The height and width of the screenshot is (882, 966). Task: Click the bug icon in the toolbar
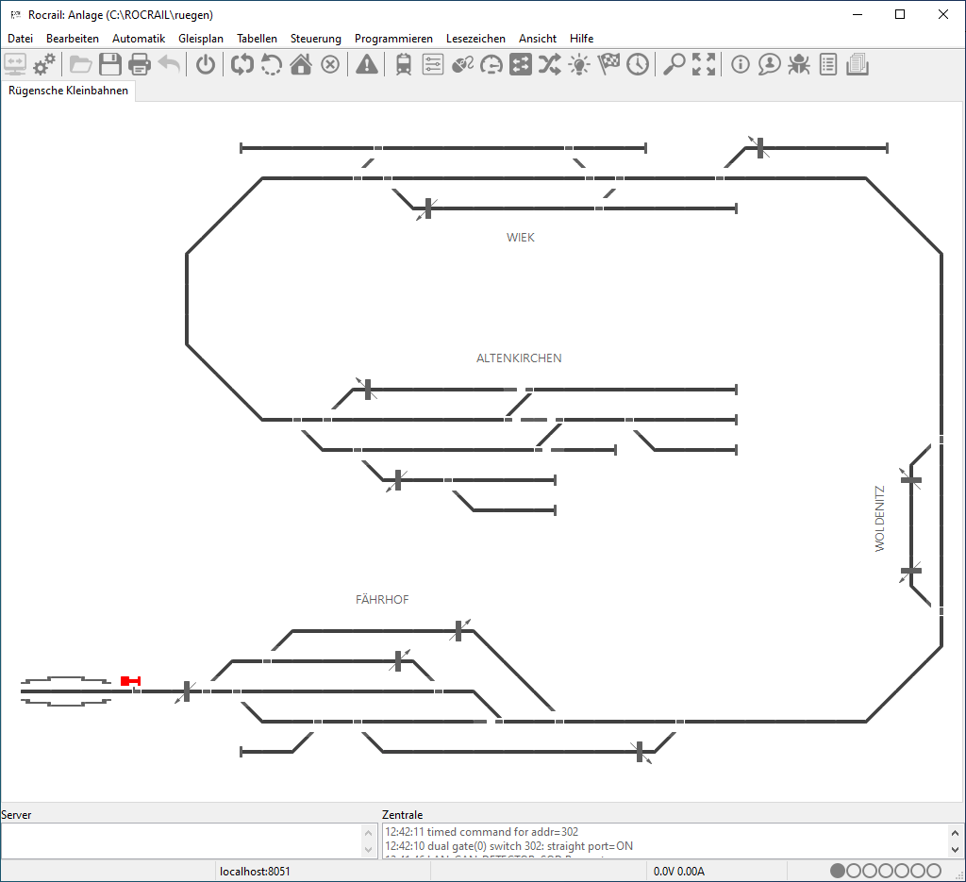(x=799, y=64)
